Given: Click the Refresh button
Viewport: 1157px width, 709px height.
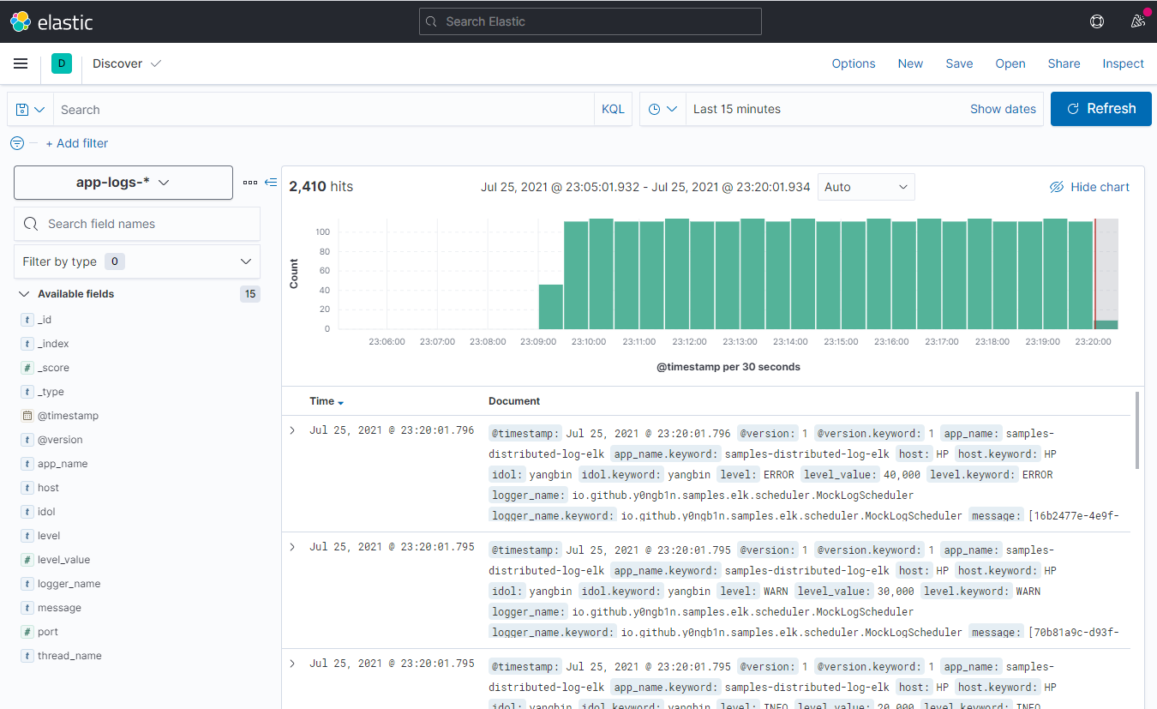Looking at the screenshot, I should point(1100,109).
